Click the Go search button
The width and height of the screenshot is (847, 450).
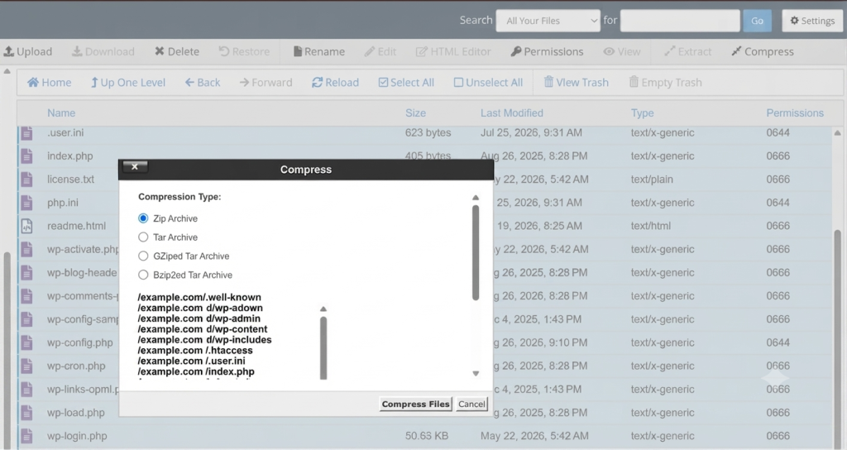757,21
